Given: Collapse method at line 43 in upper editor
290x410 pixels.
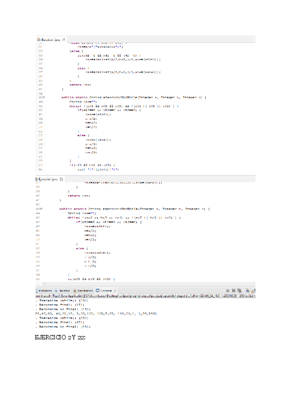Looking at the screenshot, I should [44, 97].
